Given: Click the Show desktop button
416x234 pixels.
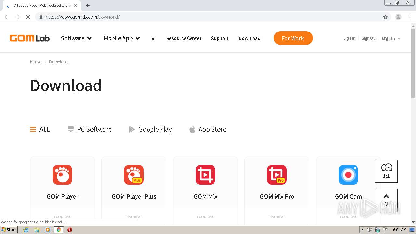Looking at the screenshot, I should 412,230.
